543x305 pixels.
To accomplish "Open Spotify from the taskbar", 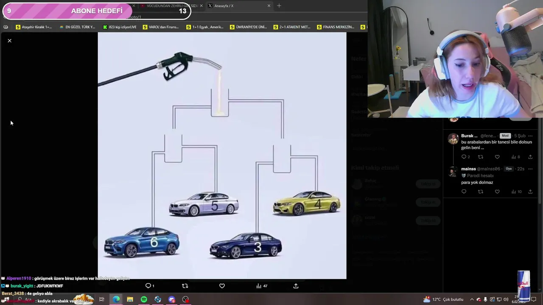I will tap(144, 299).
